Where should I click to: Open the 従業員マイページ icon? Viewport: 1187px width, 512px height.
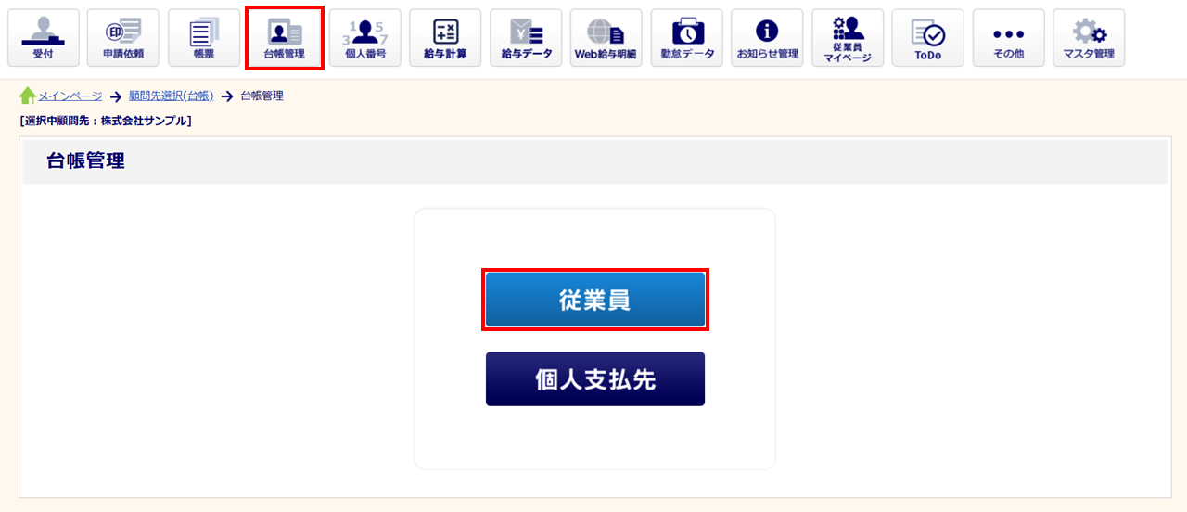848,38
